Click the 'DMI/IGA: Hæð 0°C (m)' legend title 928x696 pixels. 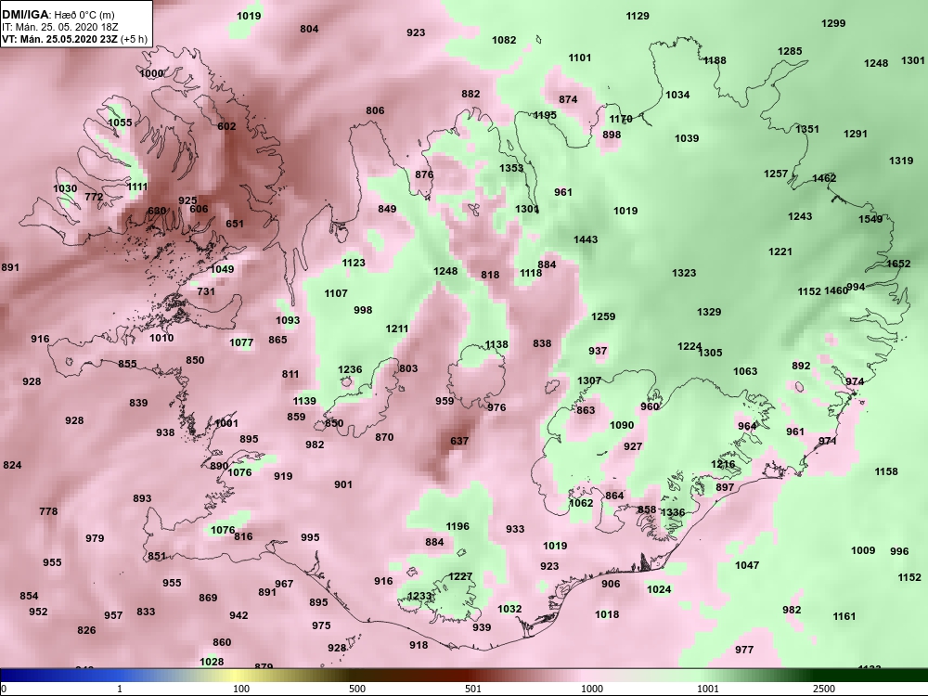(58, 15)
